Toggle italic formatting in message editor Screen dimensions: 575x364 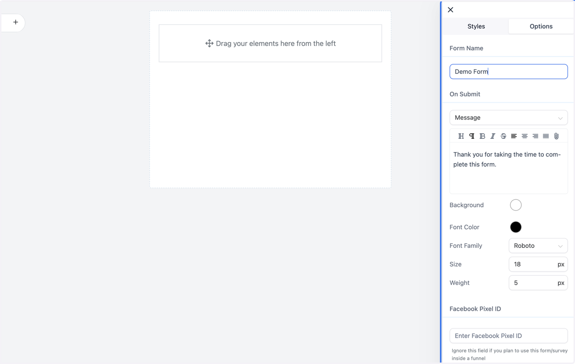pyautogui.click(x=493, y=136)
